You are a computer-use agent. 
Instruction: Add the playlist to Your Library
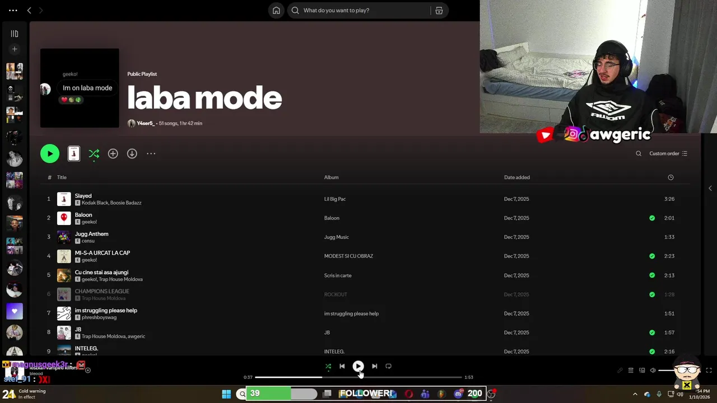pyautogui.click(x=113, y=153)
